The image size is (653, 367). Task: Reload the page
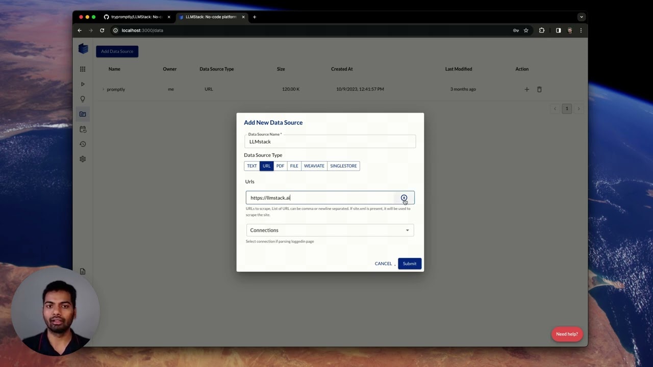click(102, 31)
